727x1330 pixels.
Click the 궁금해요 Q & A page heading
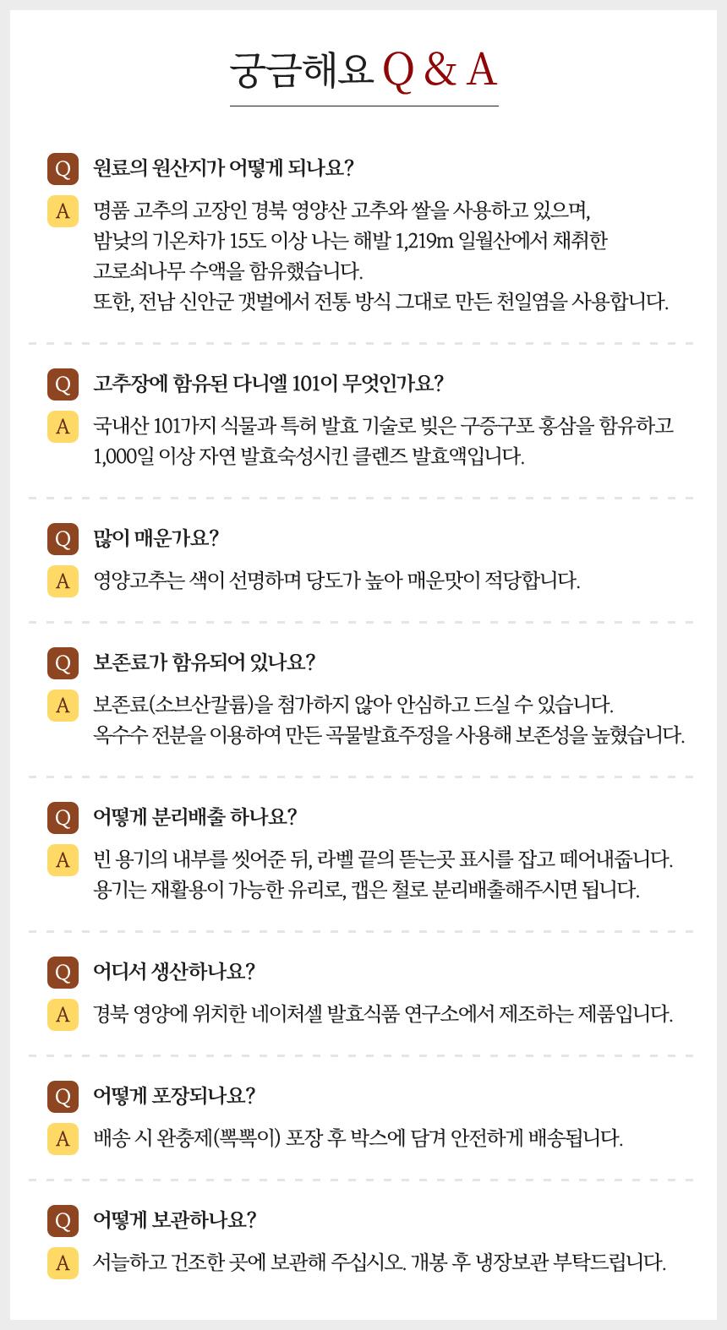tap(363, 69)
